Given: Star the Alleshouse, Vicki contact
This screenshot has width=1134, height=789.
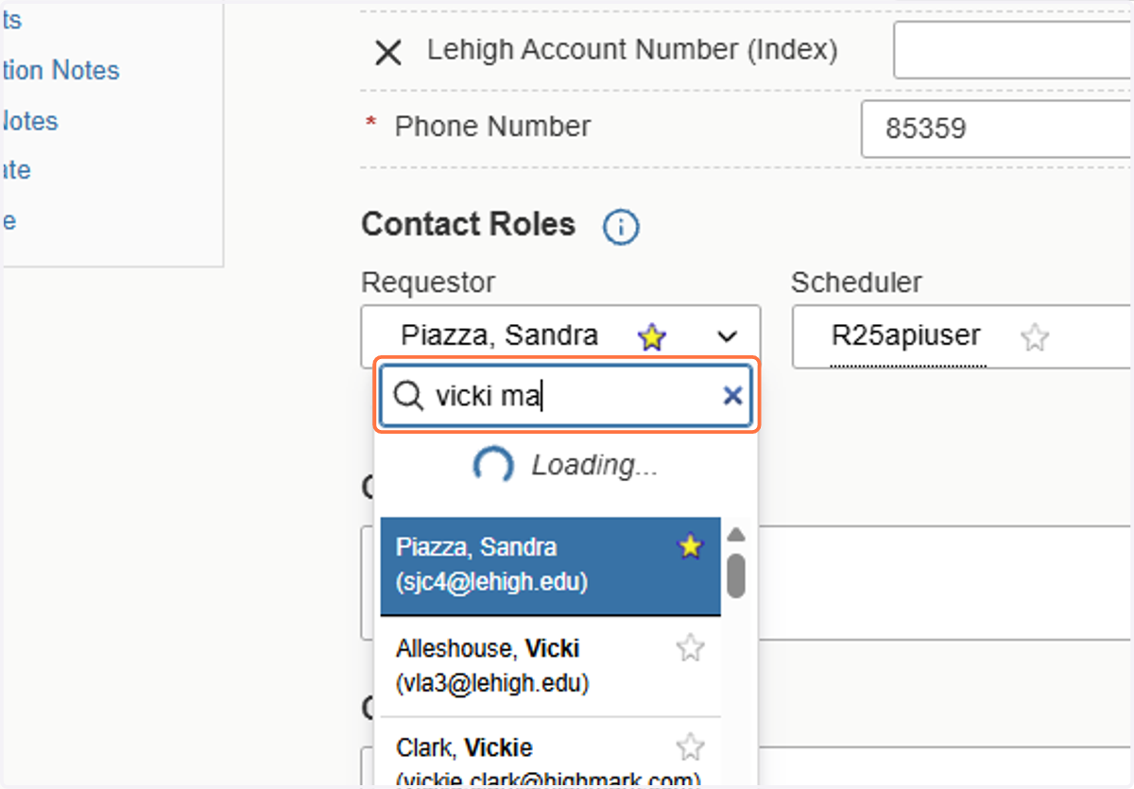Looking at the screenshot, I should pyautogui.click(x=691, y=648).
